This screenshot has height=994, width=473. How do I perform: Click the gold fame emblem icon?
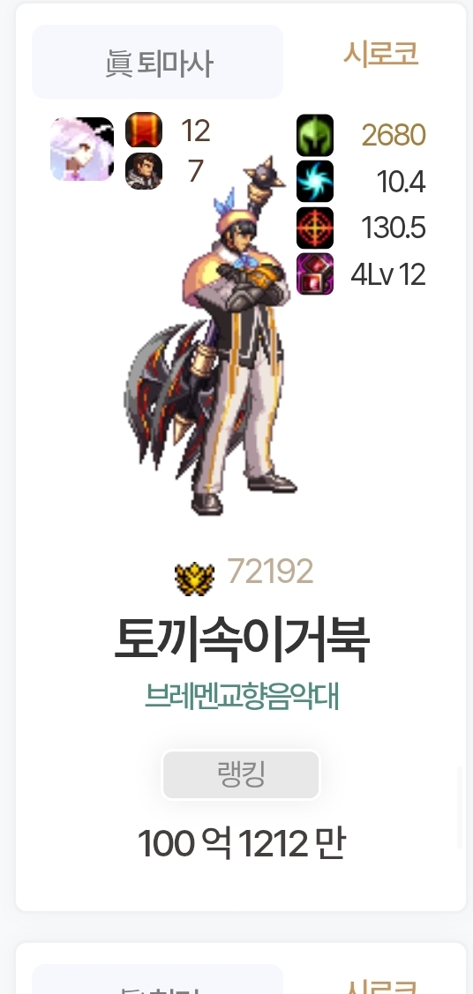195,579
